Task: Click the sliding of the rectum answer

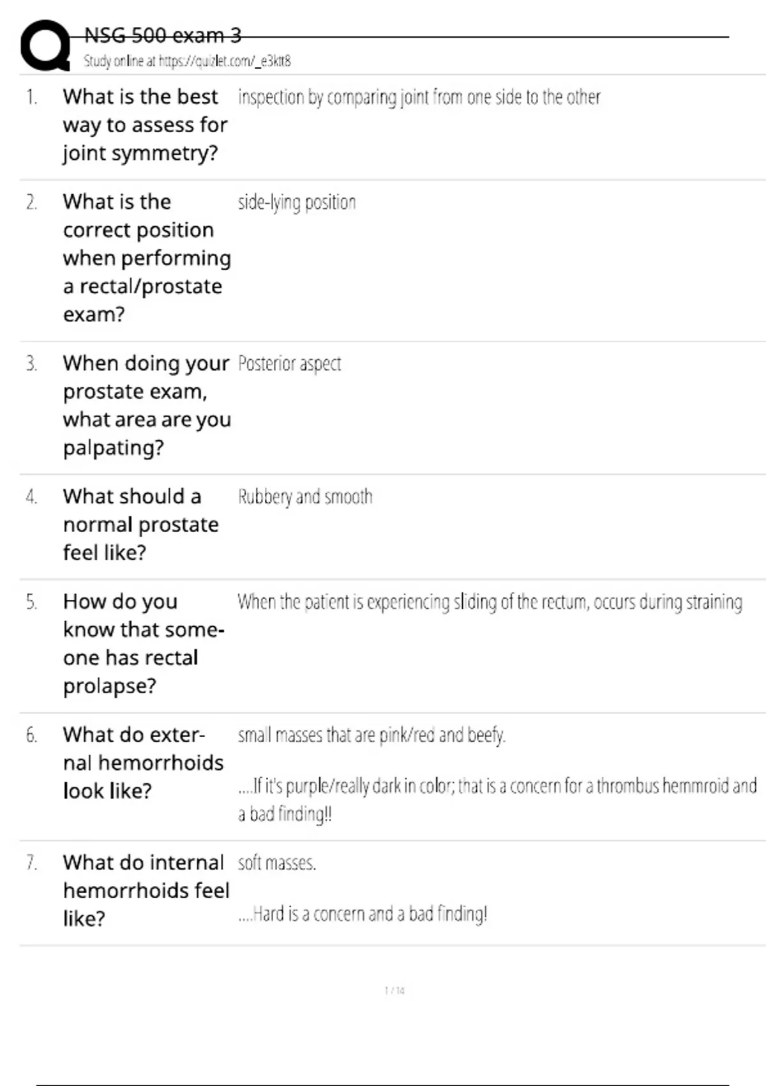Action: tap(490, 602)
